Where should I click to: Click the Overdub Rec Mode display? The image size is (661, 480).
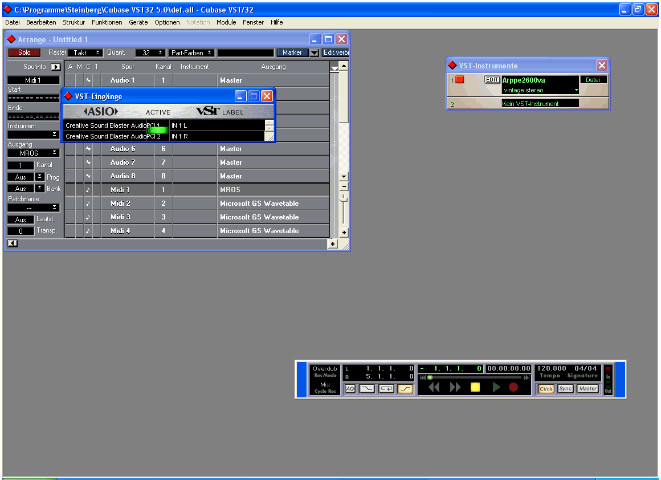point(325,372)
